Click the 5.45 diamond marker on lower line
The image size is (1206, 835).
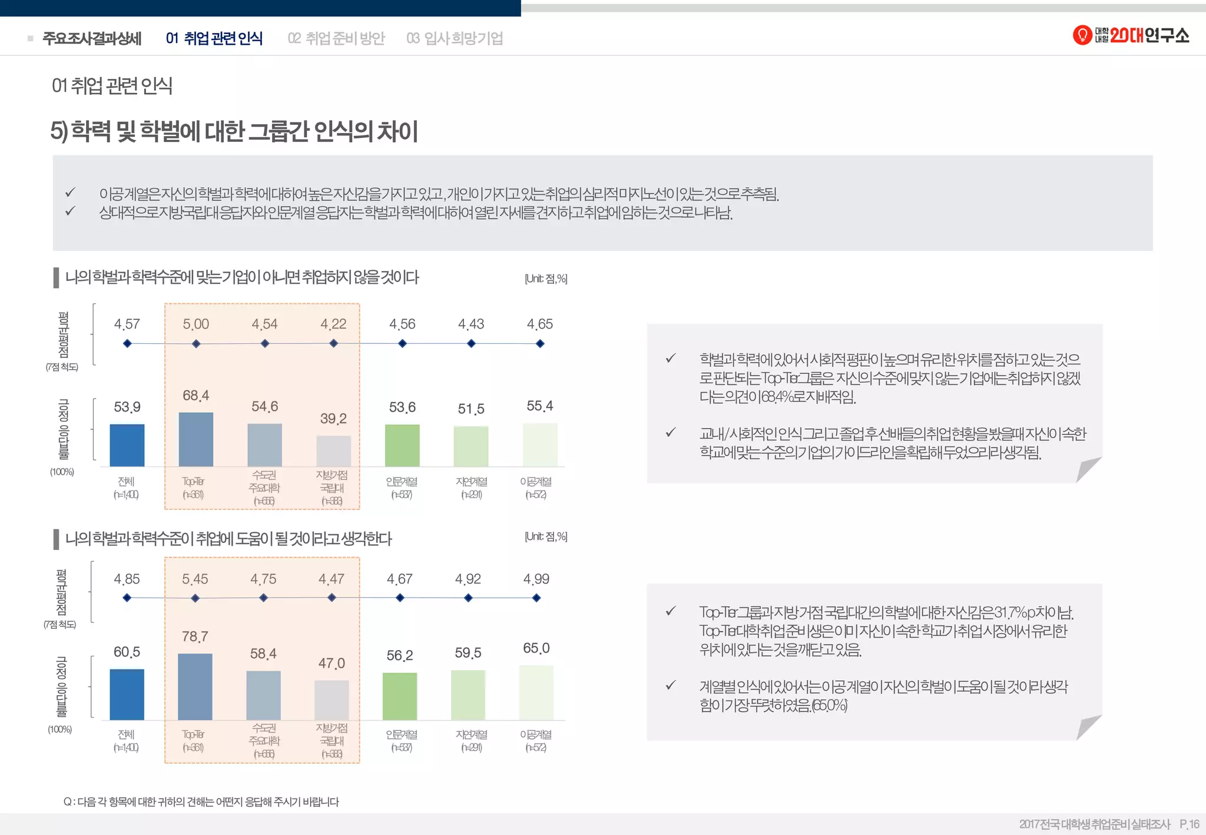tap(195, 598)
